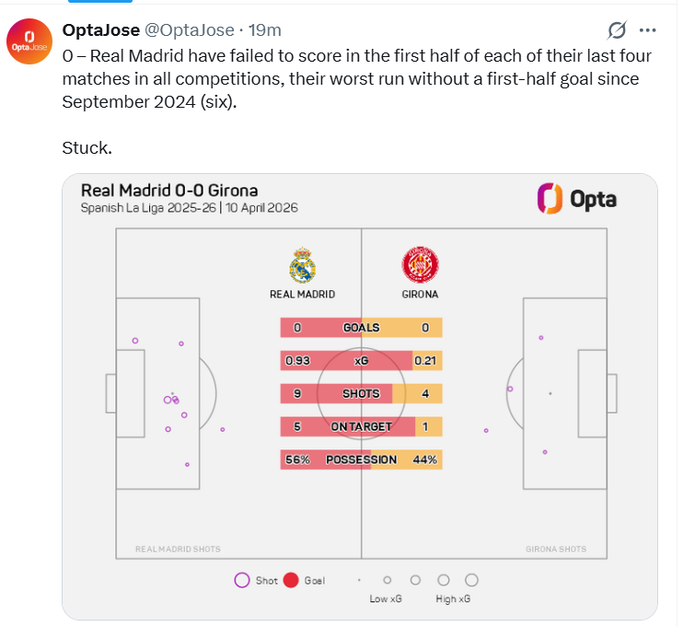Image resolution: width=683 pixels, height=627 pixels.
Task: Click the POSSESSION stat bar
Action: (361, 459)
